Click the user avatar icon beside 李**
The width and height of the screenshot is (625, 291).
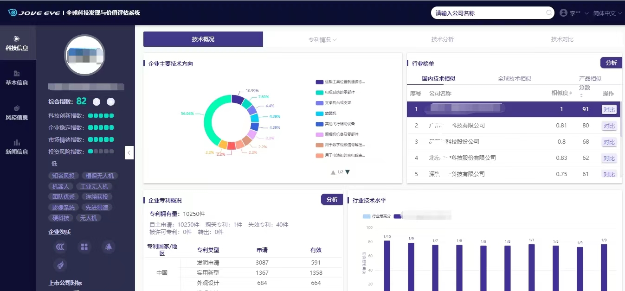click(564, 13)
